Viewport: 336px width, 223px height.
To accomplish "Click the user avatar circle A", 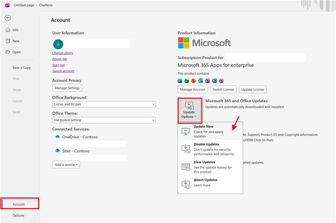I will coord(58,44).
